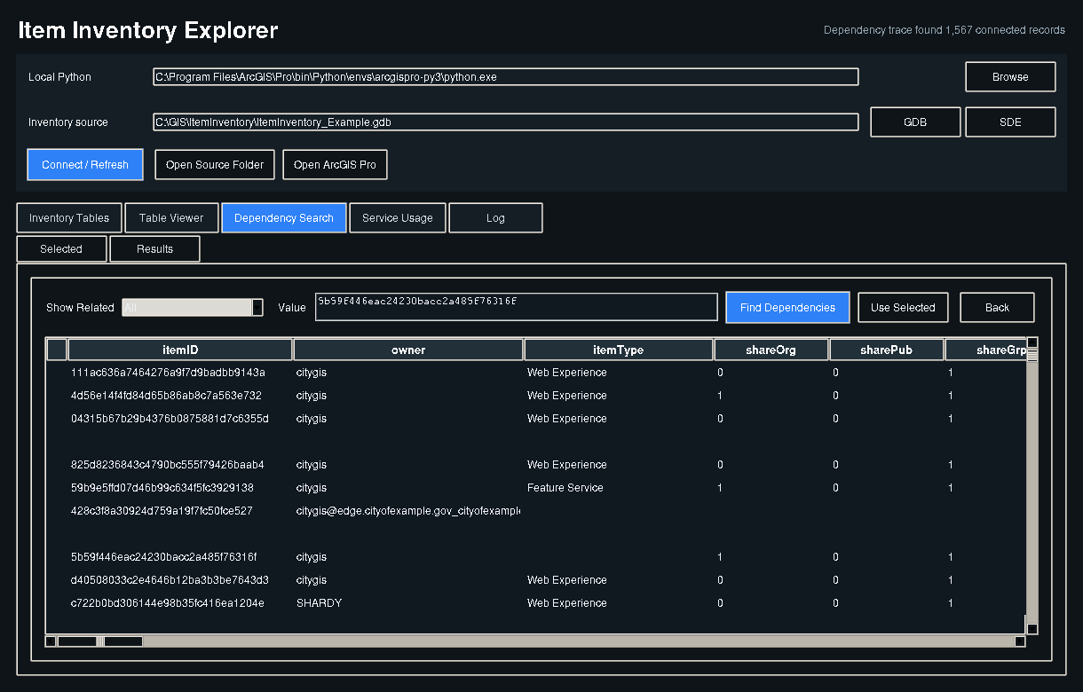The height and width of the screenshot is (692, 1083).
Task: Click the dependency trace status message
Action: [945, 30]
